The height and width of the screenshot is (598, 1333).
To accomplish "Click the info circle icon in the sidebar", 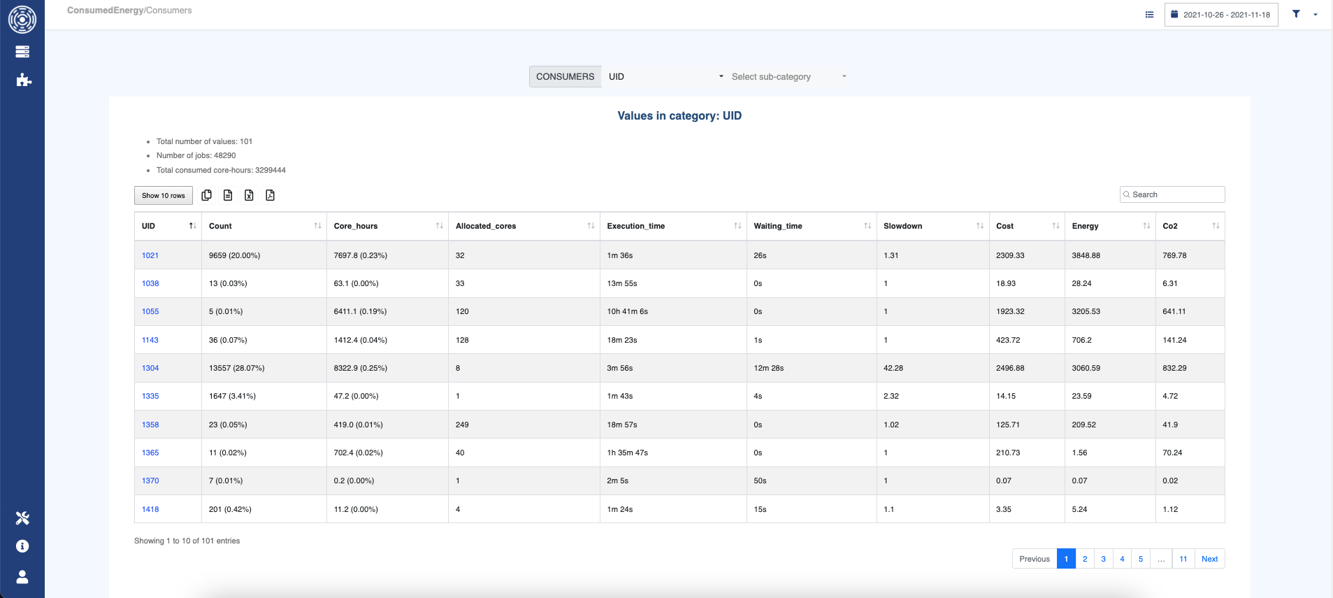I will pyautogui.click(x=22, y=546).
